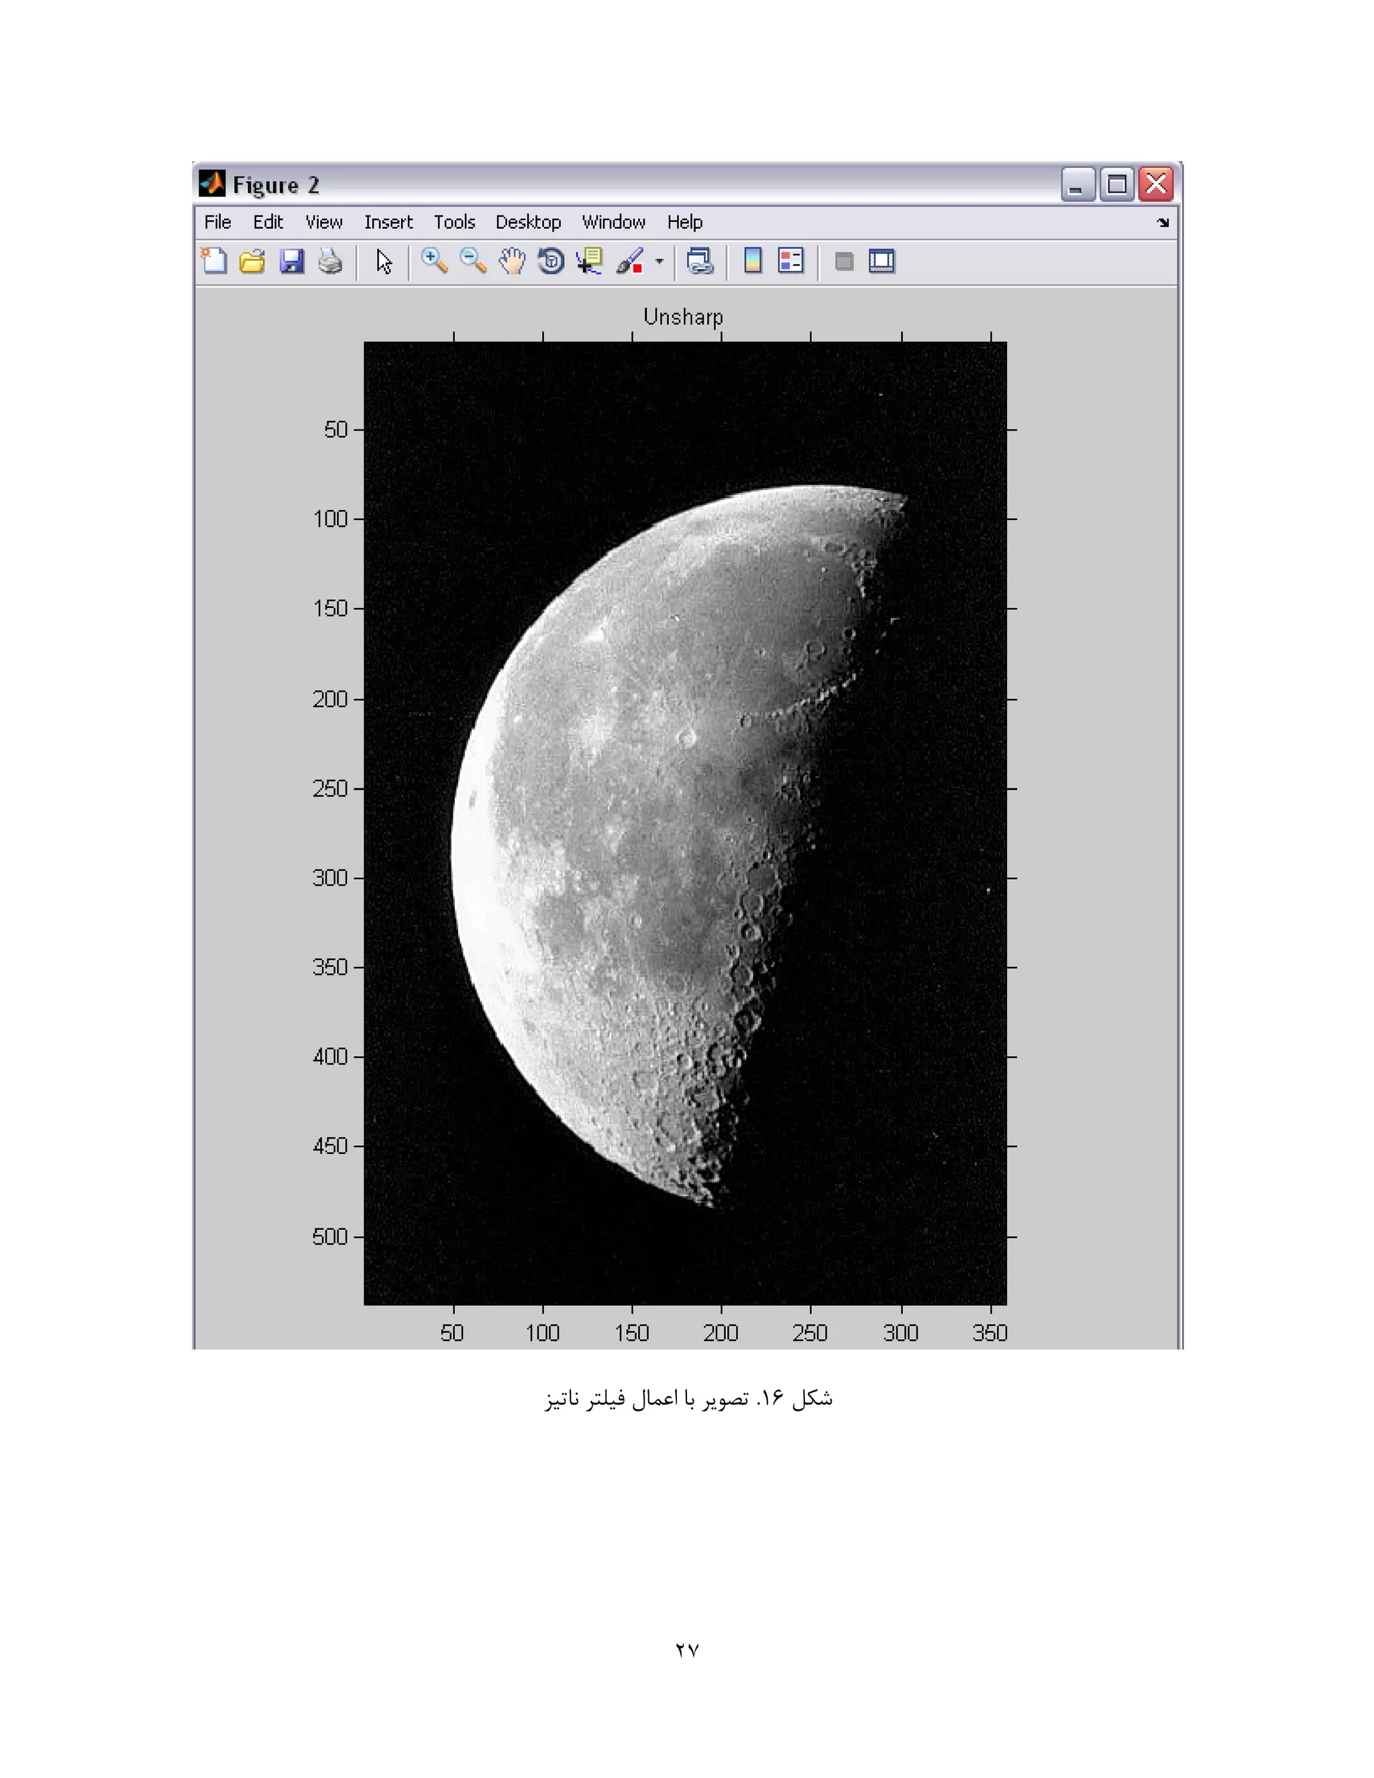
Task: Open file with the folder icon
Action: [252, 261]
